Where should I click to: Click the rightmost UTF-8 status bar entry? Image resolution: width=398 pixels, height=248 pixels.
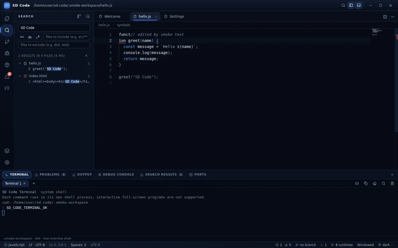95,245
